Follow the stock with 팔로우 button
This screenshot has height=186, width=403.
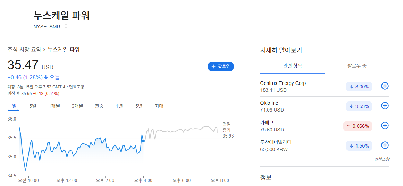(x=220, y=67)
